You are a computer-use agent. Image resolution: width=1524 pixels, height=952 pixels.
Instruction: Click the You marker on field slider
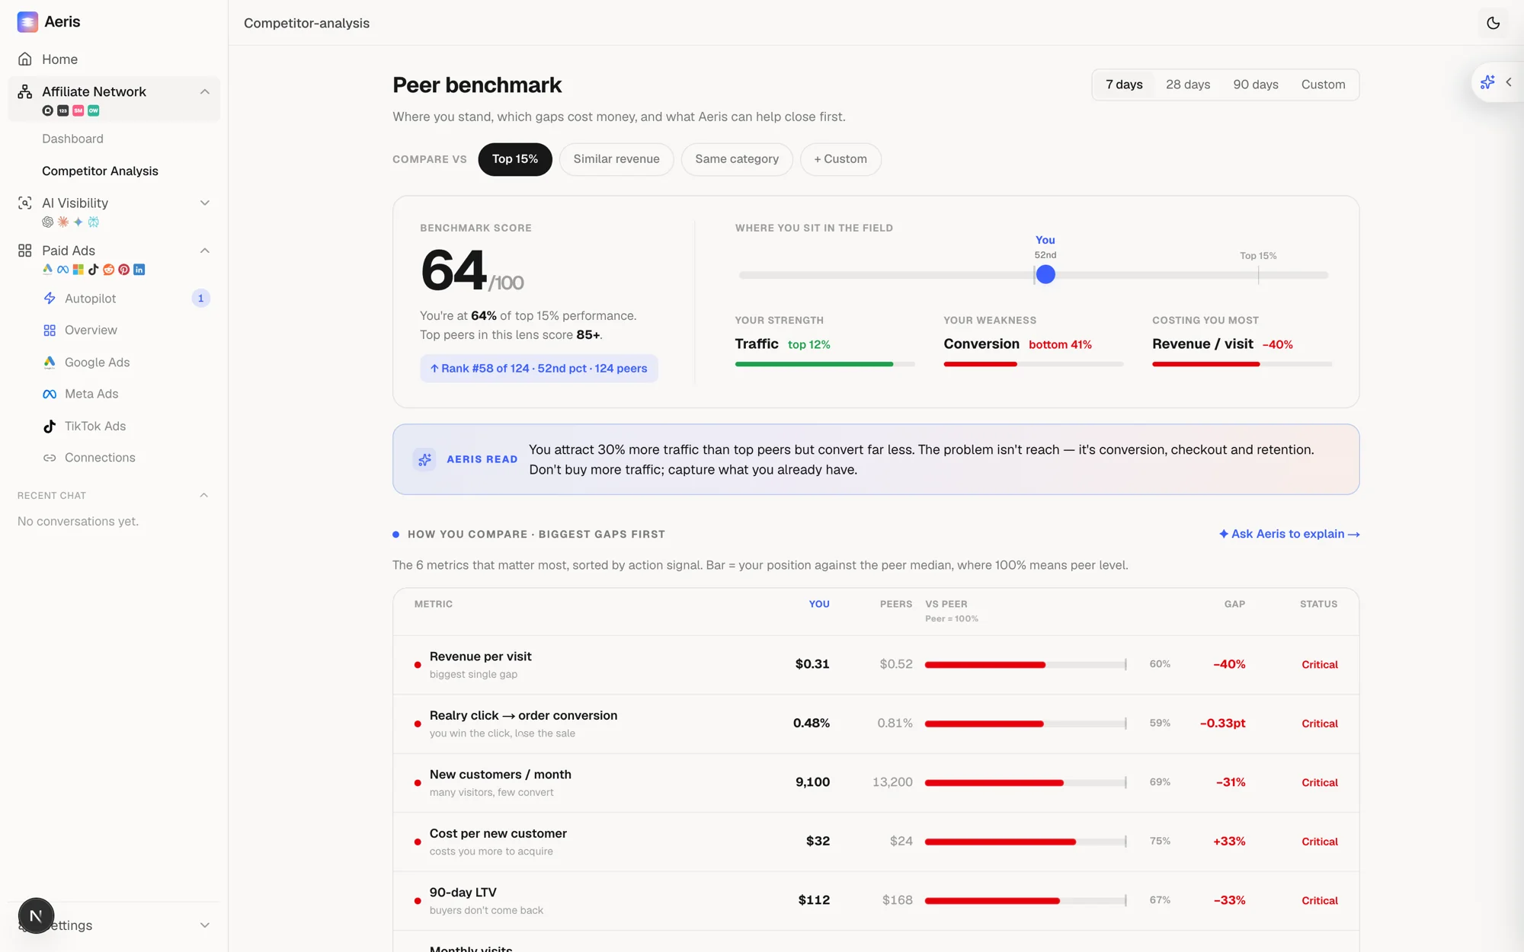(1045, 275)
